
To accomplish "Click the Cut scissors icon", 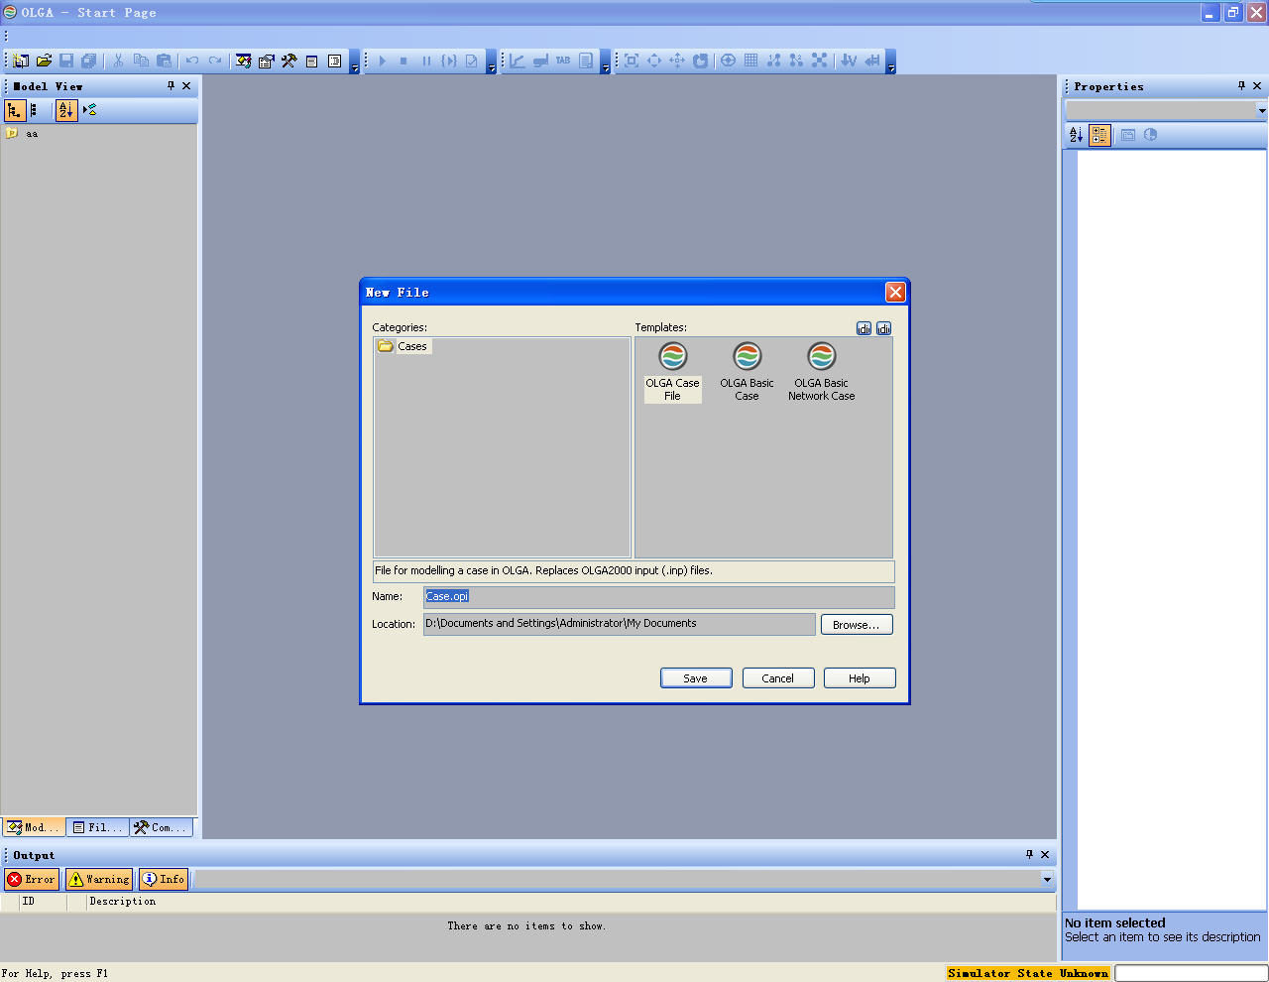I will (x=118, y=61).
